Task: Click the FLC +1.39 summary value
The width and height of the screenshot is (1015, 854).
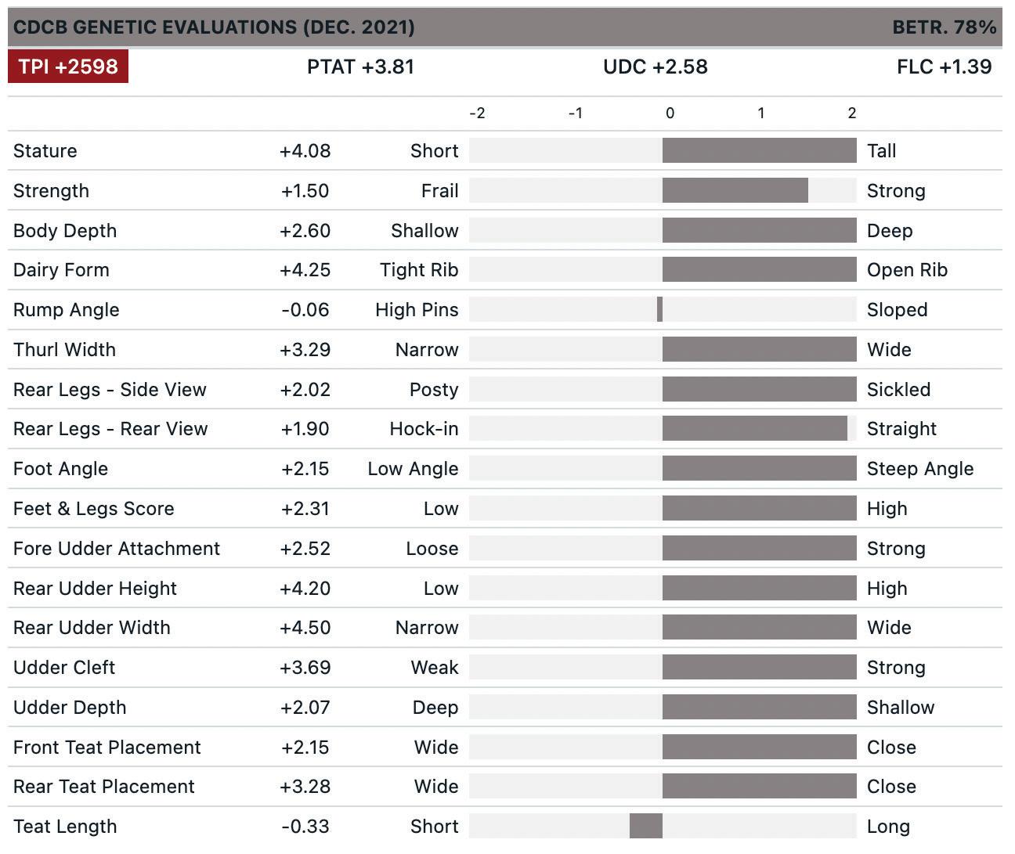Action: 944,67
